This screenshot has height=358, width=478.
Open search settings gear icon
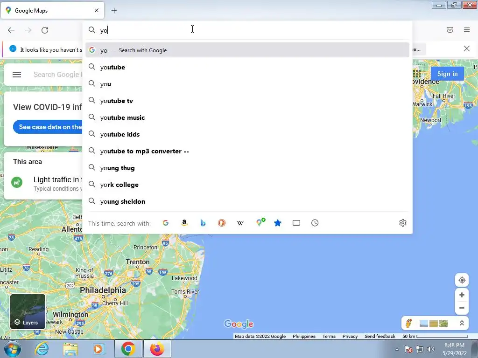[x=403, y=223]
